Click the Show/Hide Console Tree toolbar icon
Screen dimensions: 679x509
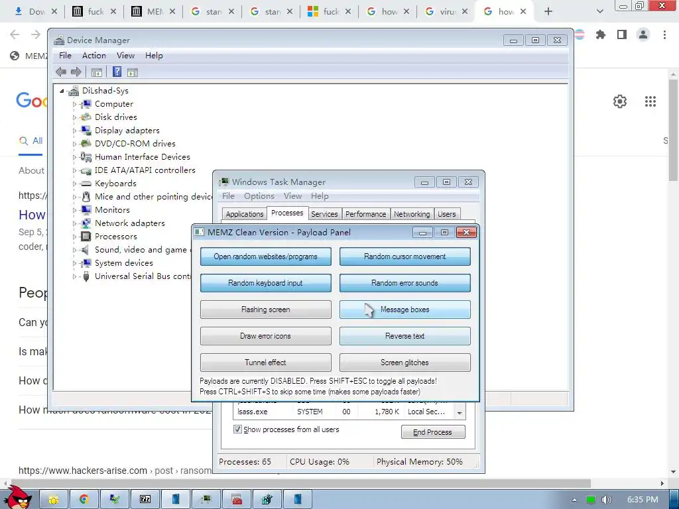click(97, 72)
